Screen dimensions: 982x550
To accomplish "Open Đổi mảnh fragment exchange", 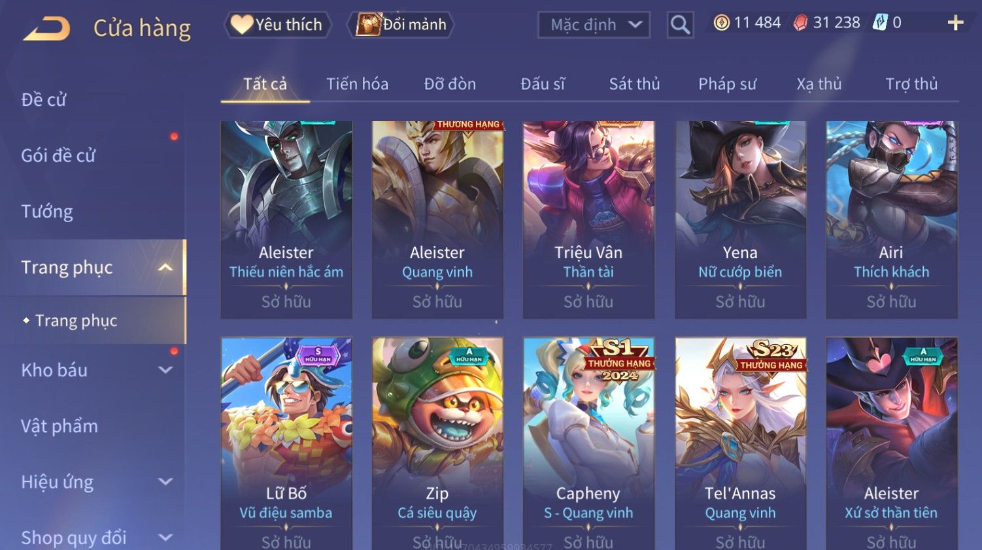I will coord(401,25).
